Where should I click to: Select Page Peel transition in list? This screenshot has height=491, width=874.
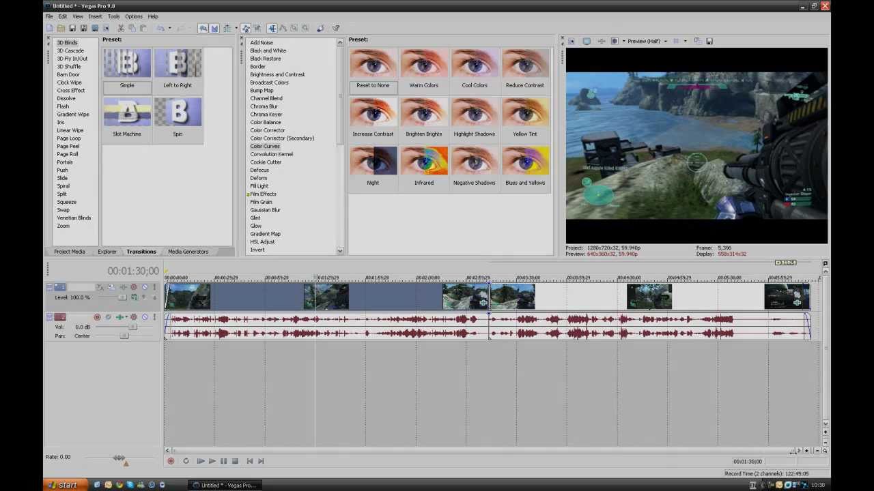click(68, 146)
